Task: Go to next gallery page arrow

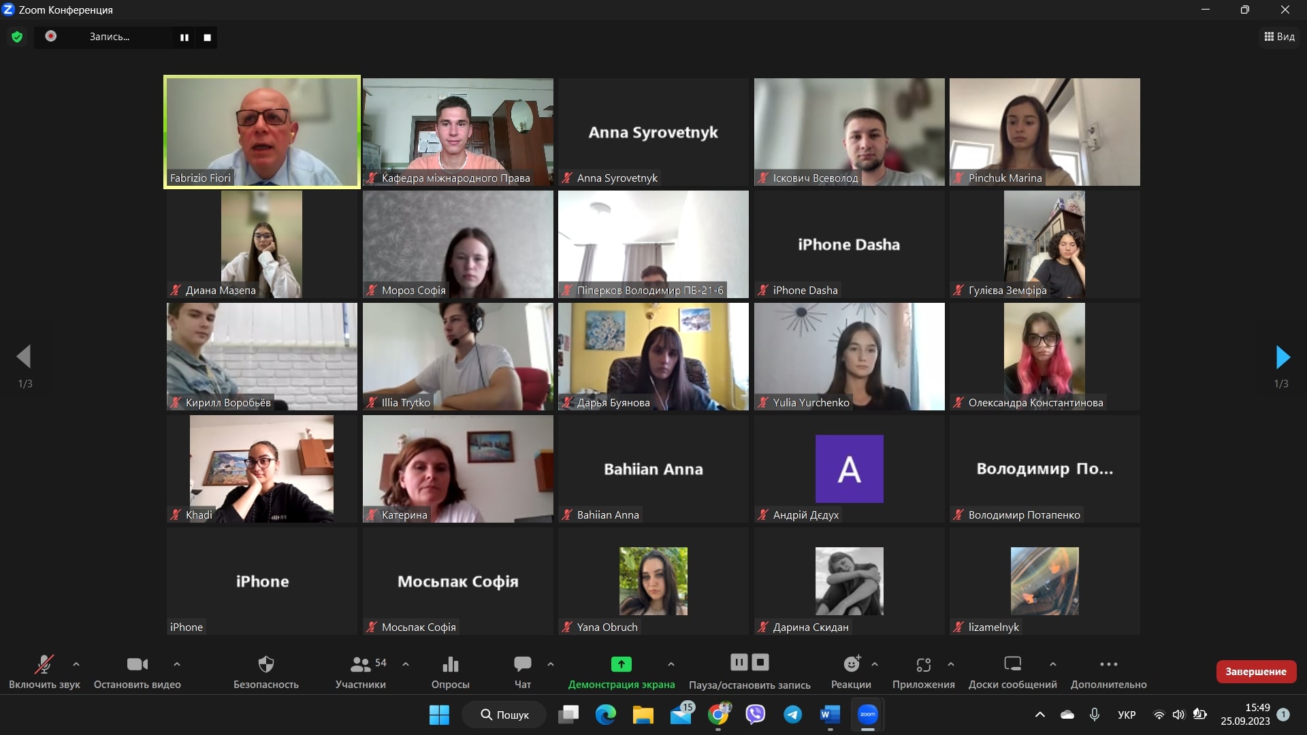Action: [x=1282, y=357]
